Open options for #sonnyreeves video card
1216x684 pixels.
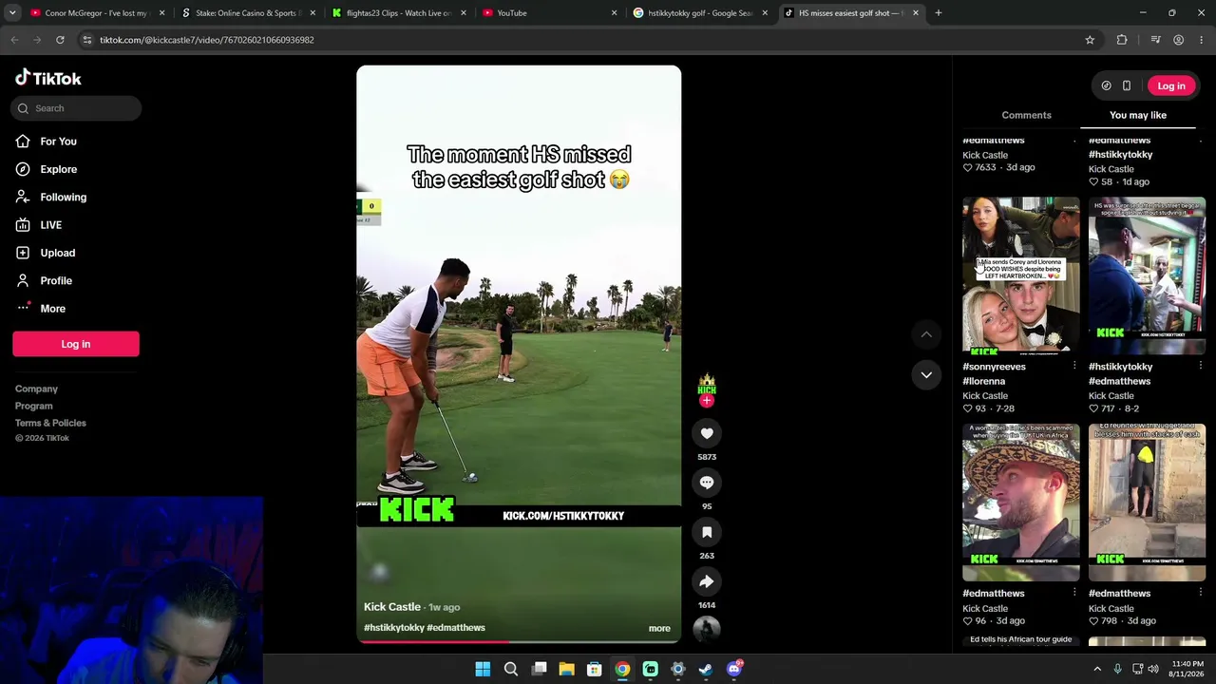[x=1074, y=366]
